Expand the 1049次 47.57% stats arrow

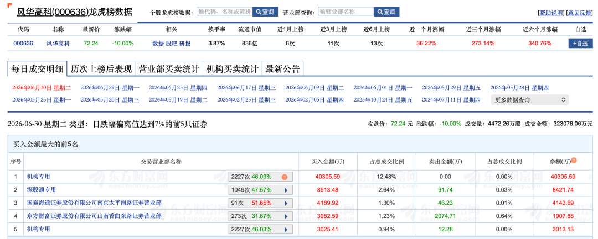coord(286,190)
